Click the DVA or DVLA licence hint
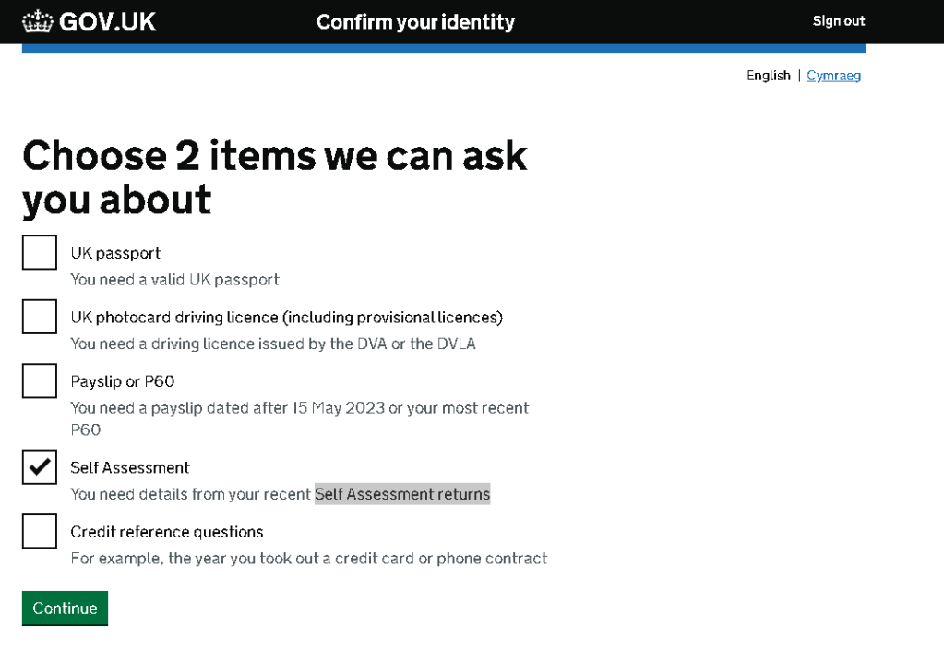 [x=273, y=344]
